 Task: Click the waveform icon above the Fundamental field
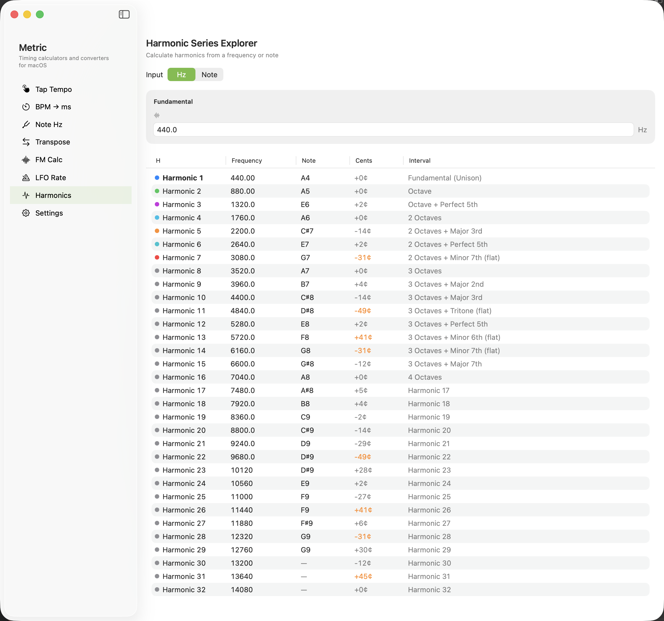(x=156, y=115)
